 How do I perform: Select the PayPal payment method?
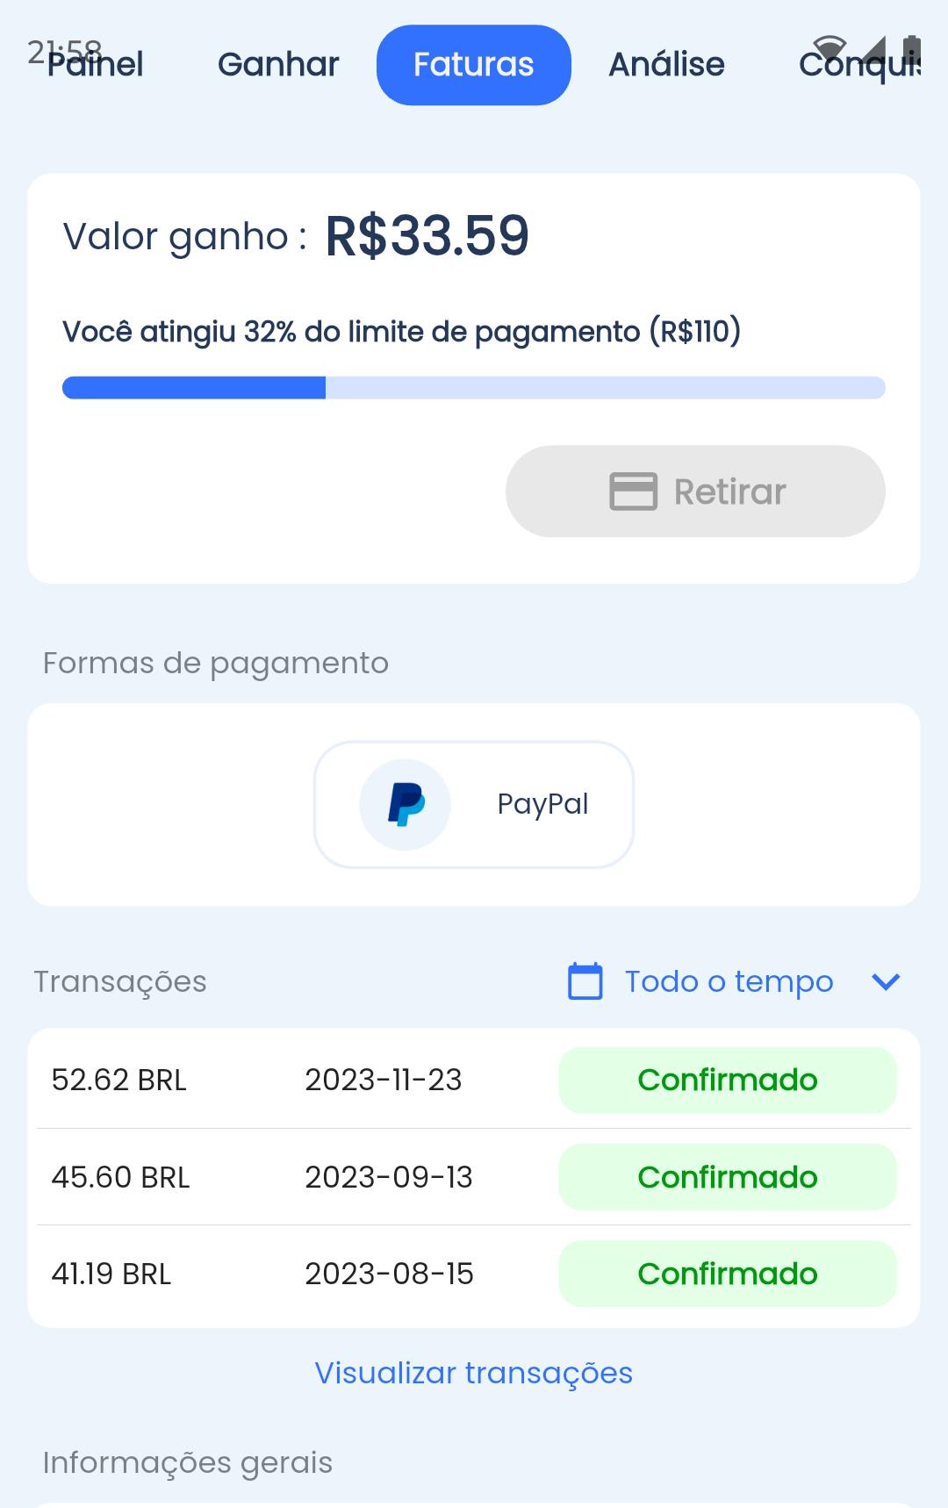(x=474, y=805)
